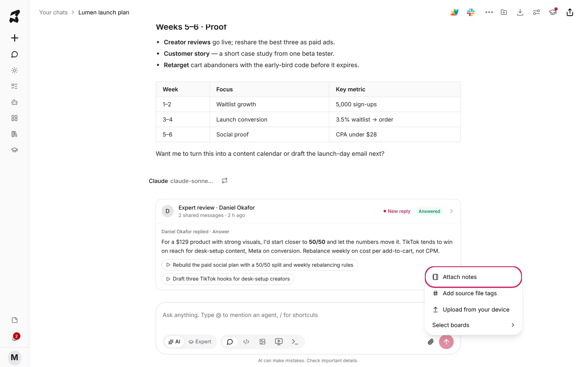Expand the Expert review card chevron
This screenshot has height=367, width=587.
452,211
